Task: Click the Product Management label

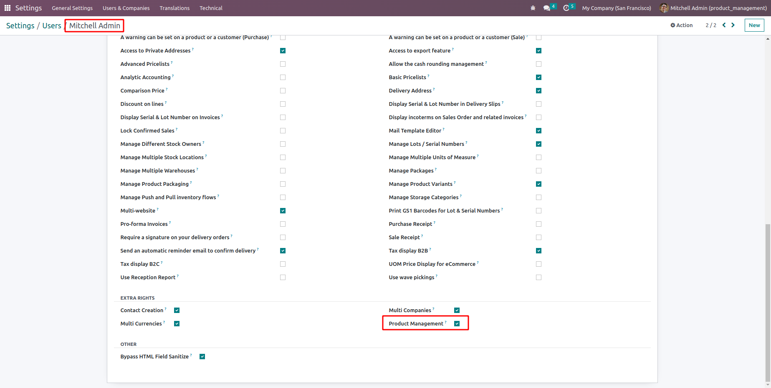Action: pyautogui.click(x=416, y=323)
